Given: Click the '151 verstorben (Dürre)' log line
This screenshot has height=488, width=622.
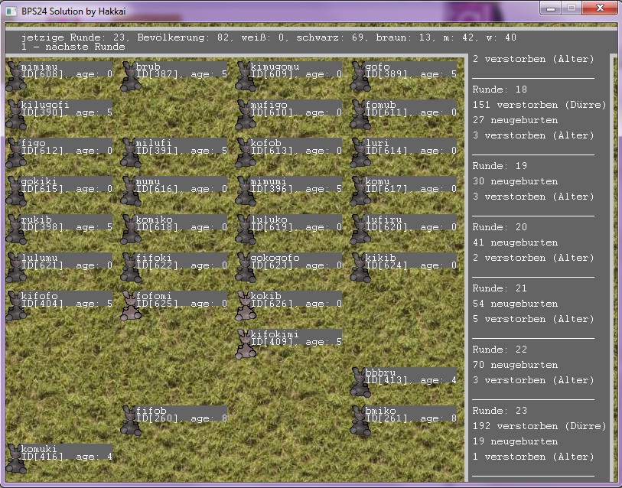Looking at the screenshot, I should coord(539,105).
